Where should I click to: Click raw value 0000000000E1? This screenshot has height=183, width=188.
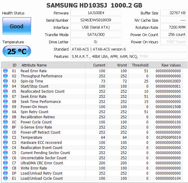coord(168,86)
